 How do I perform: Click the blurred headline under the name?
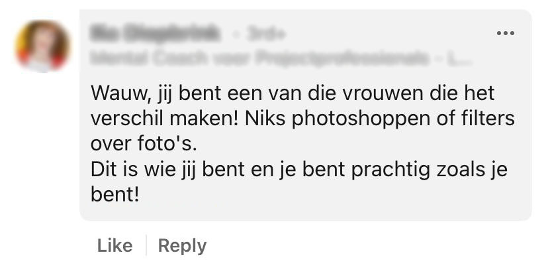(x=281, y=58)
